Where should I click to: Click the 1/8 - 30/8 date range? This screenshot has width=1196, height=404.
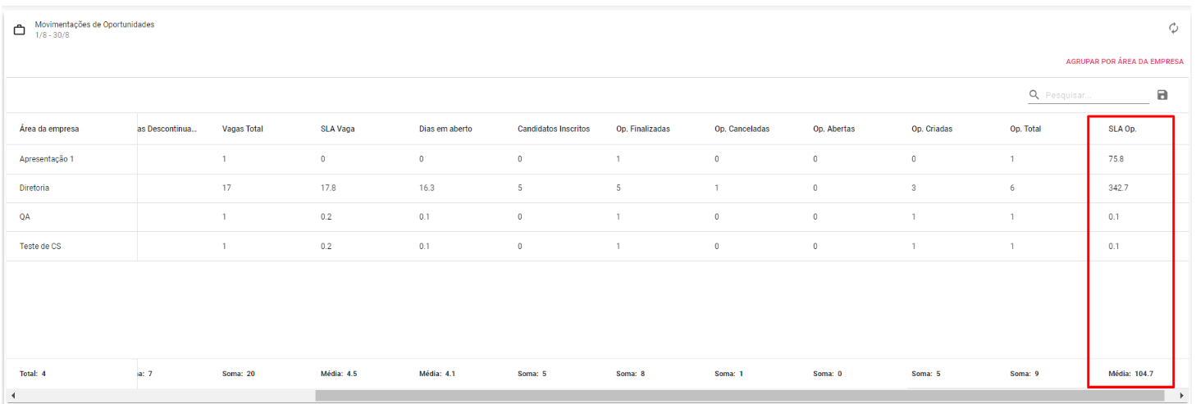coord(52,35)
